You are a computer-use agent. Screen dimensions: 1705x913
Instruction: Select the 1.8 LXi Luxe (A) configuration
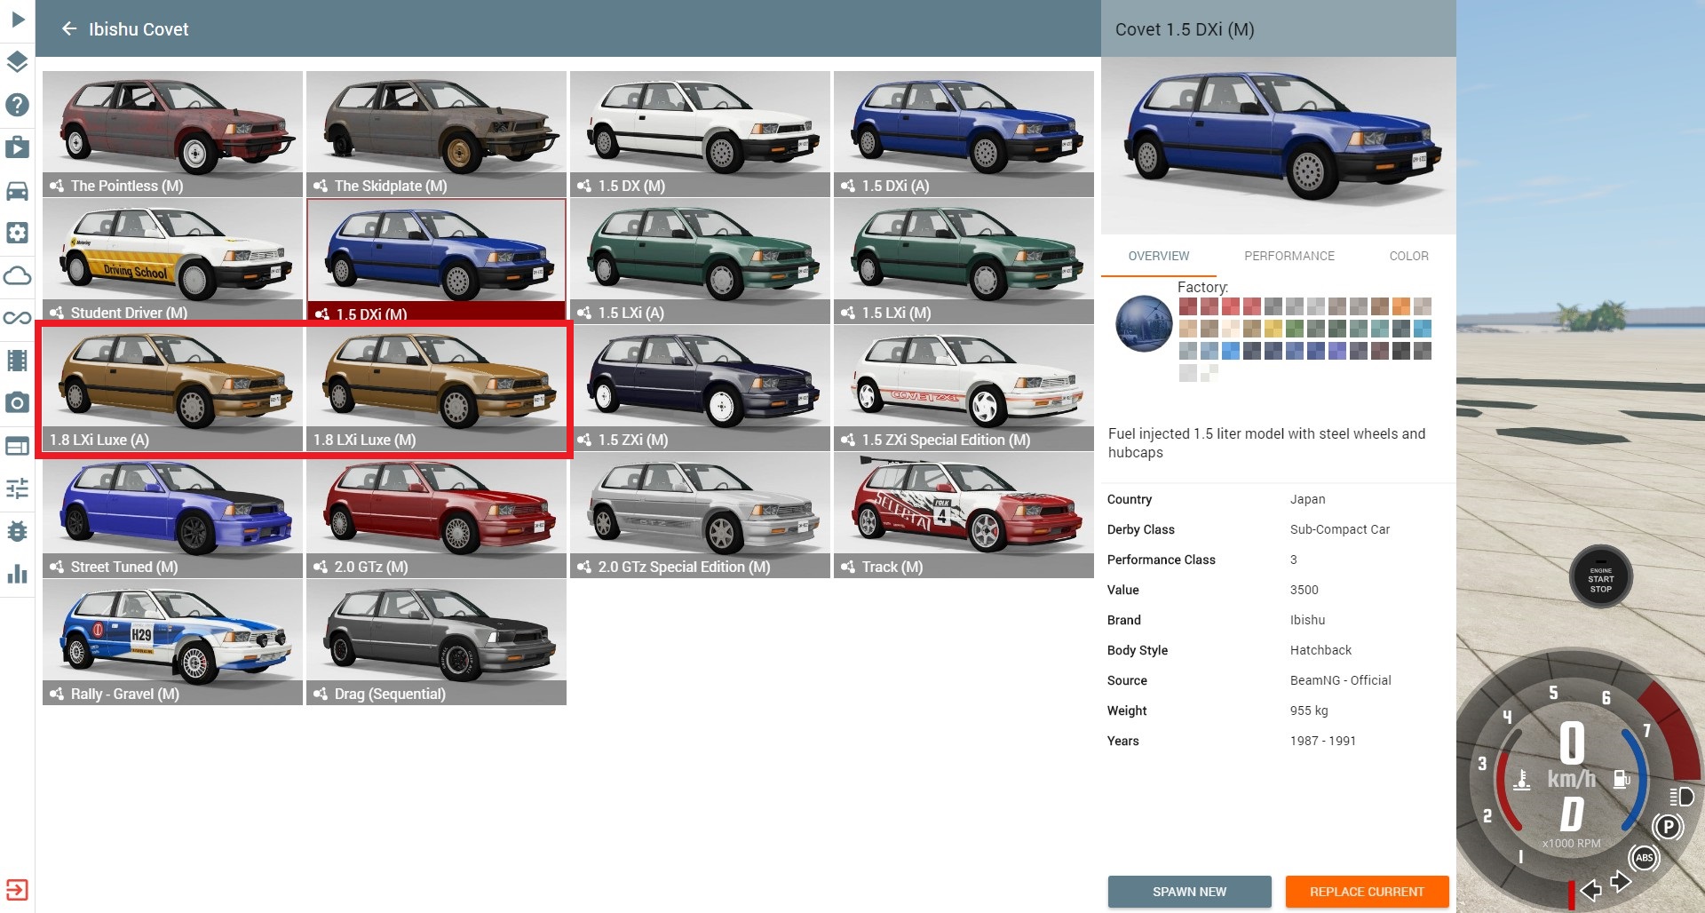172,387
